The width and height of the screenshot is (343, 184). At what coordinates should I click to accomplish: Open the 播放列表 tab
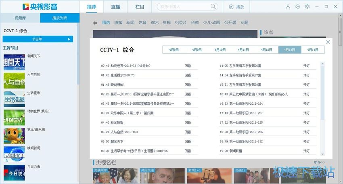(60, 18)
